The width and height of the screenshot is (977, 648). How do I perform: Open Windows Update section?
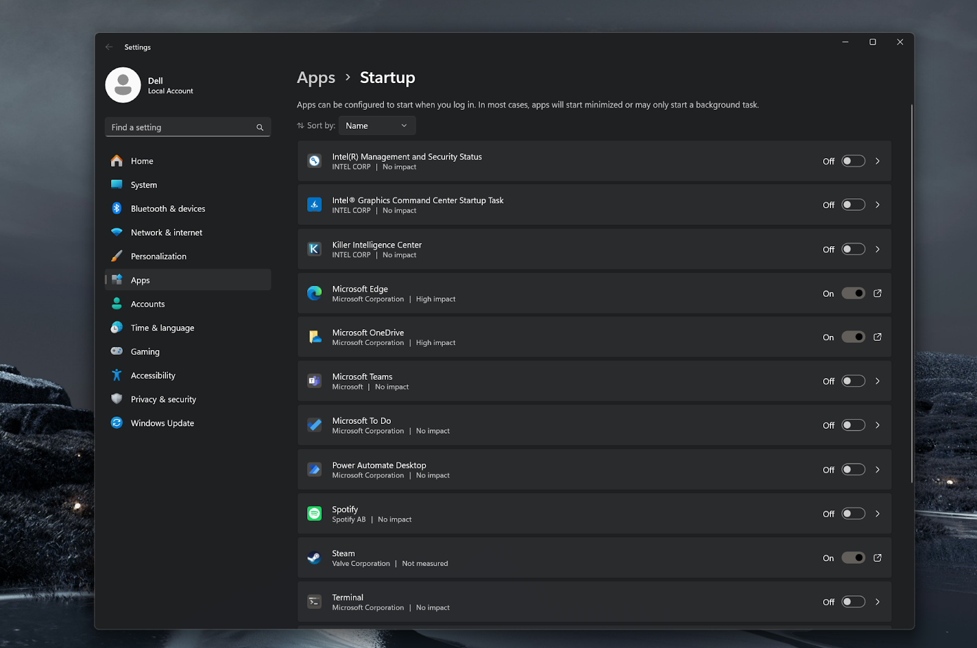(187, 423)
